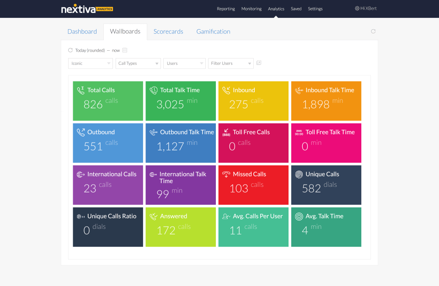Click the 103 Missed Calls value
The width and height of the screenshot is (439, 286).
pos(239,188)
